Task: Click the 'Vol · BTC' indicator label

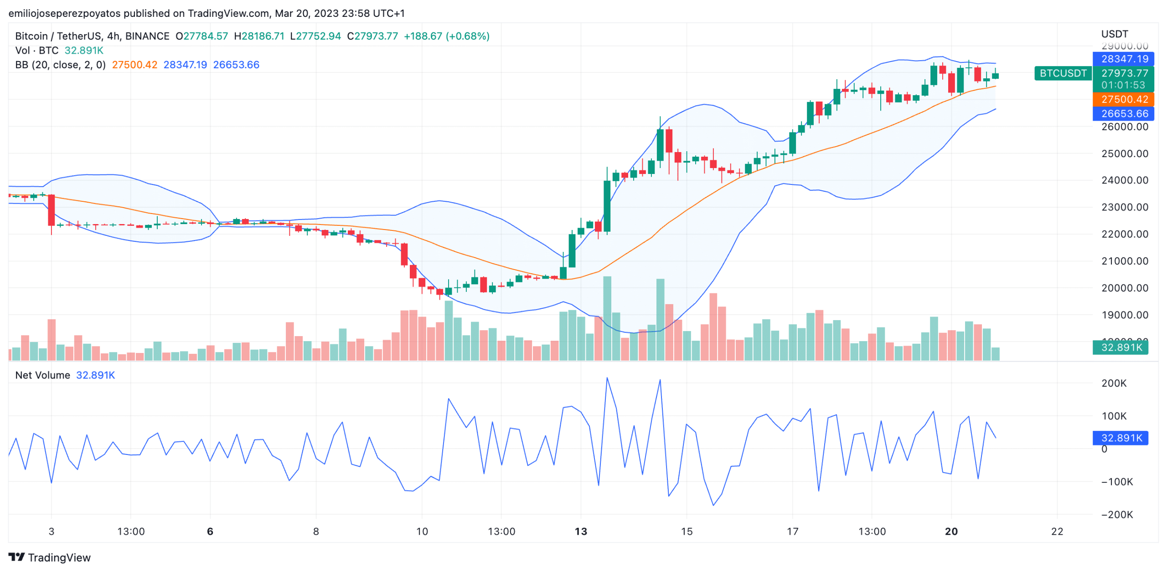Action: [37, 51]
